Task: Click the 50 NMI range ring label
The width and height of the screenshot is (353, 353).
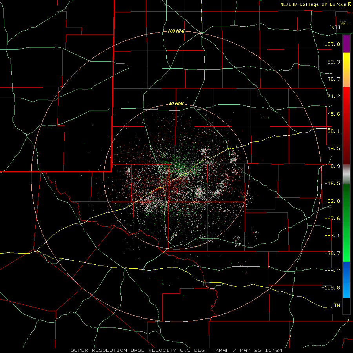Action: pyautogui.click(x=176, y=104)
